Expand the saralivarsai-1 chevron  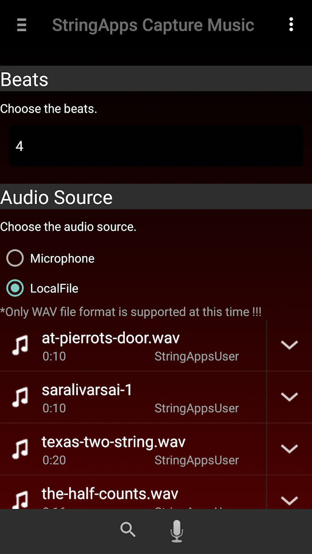click(289, 397)
